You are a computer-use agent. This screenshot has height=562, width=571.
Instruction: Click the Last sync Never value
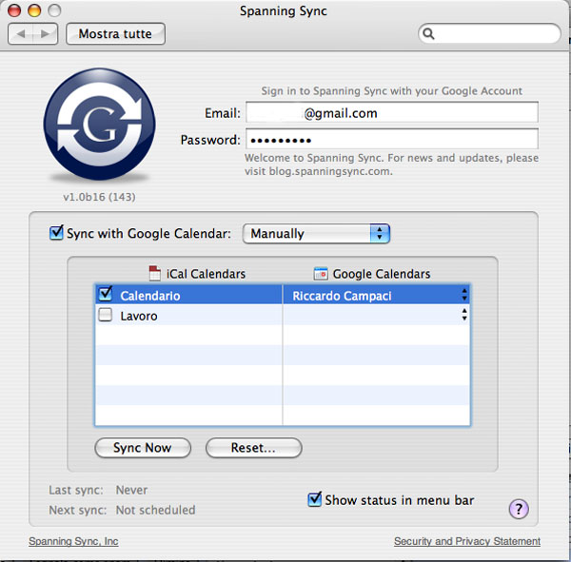click(131, 490)
